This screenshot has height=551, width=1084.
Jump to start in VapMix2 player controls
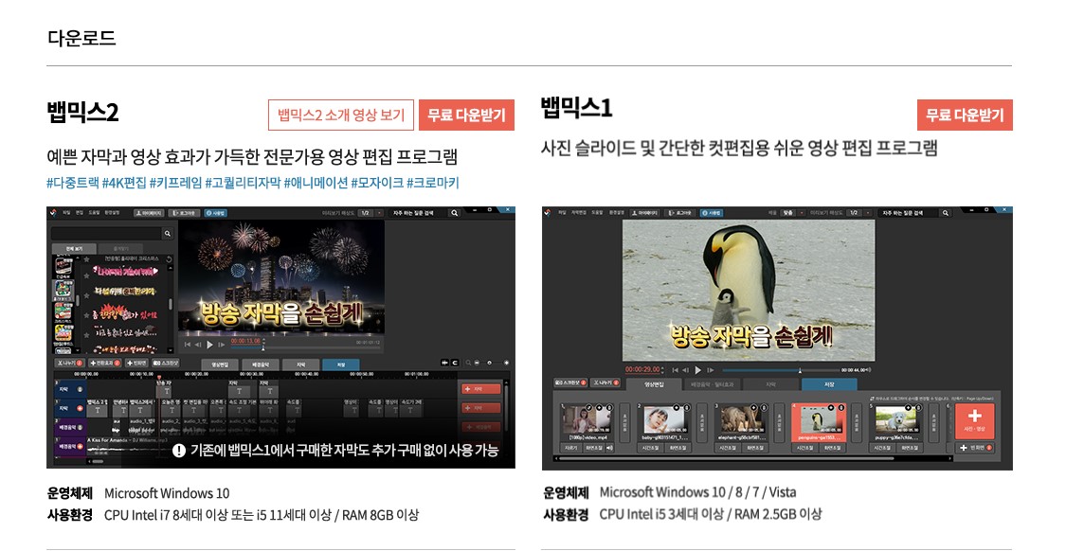click(188, 345)
